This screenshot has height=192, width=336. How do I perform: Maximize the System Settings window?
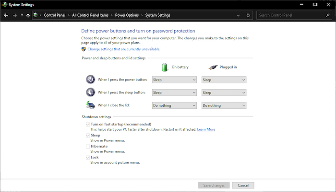coord(315,4)
